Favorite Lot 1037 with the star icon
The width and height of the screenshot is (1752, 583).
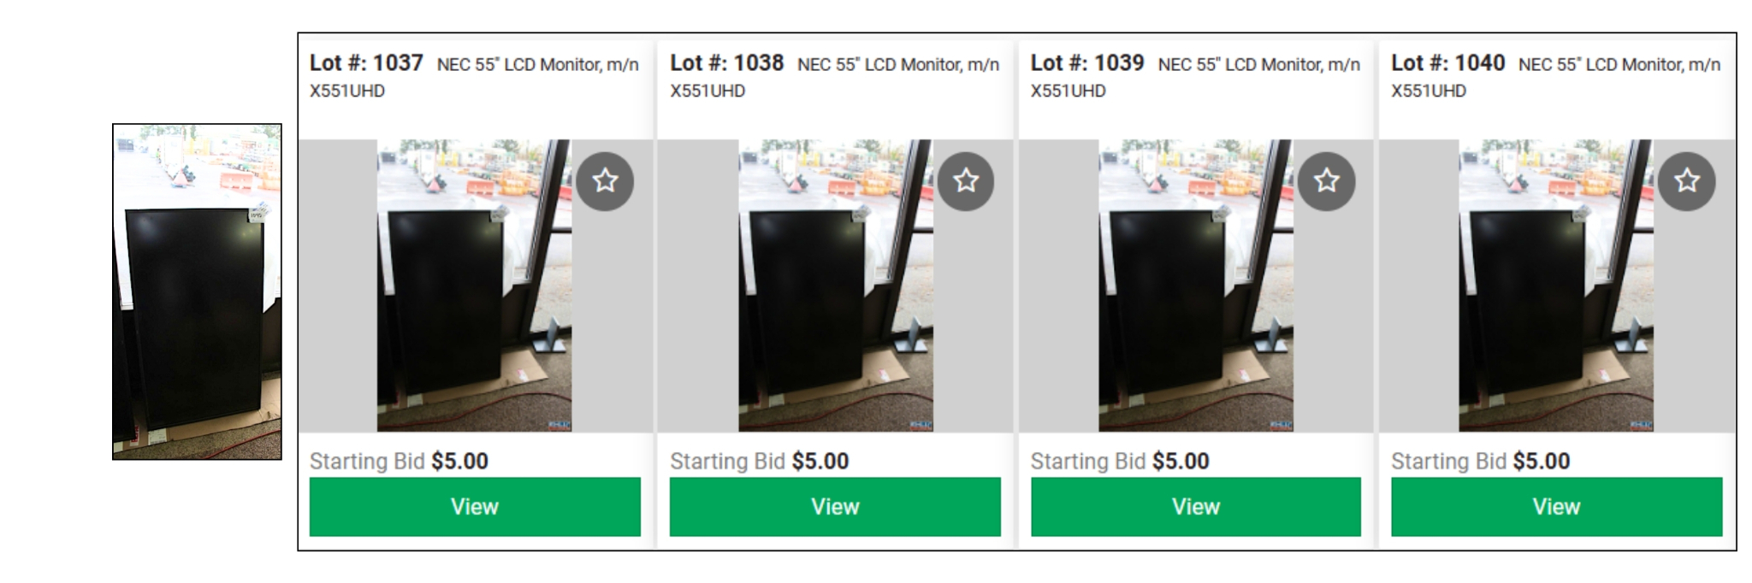(x=605, y=180)
